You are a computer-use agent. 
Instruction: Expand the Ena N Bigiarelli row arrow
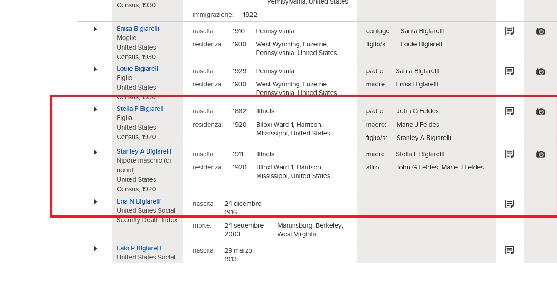coord(95,202)
